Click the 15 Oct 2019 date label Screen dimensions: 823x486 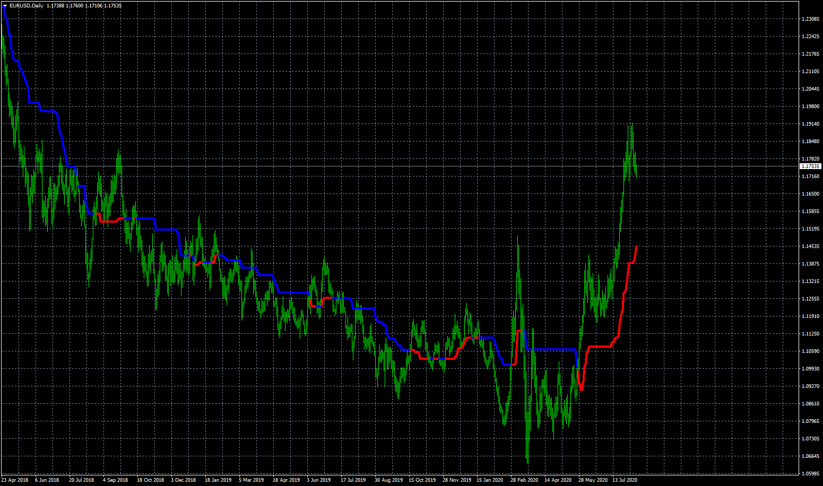[x=422, y=480]
